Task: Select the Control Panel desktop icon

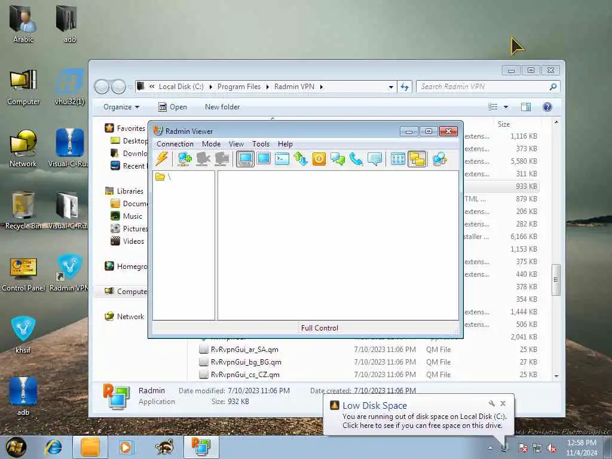Action: point(23,274)
